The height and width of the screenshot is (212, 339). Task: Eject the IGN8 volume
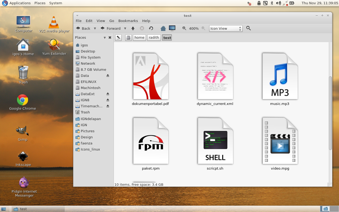point(108,100)
